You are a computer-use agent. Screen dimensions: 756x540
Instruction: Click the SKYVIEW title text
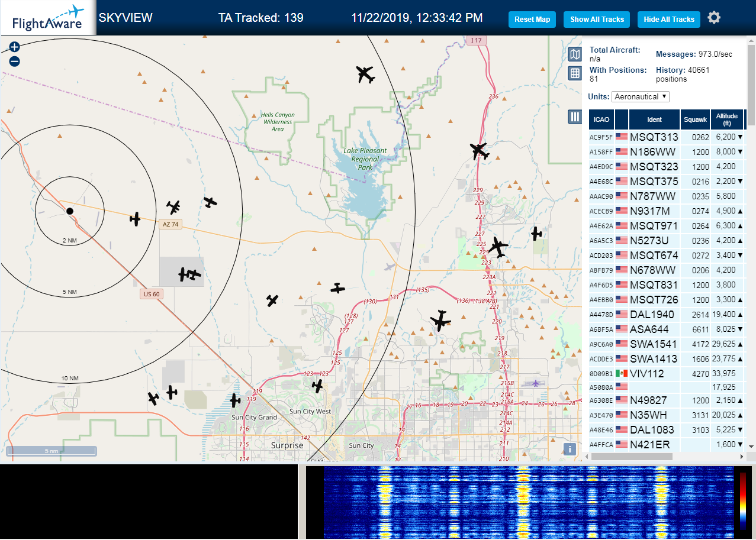[126, 18]
